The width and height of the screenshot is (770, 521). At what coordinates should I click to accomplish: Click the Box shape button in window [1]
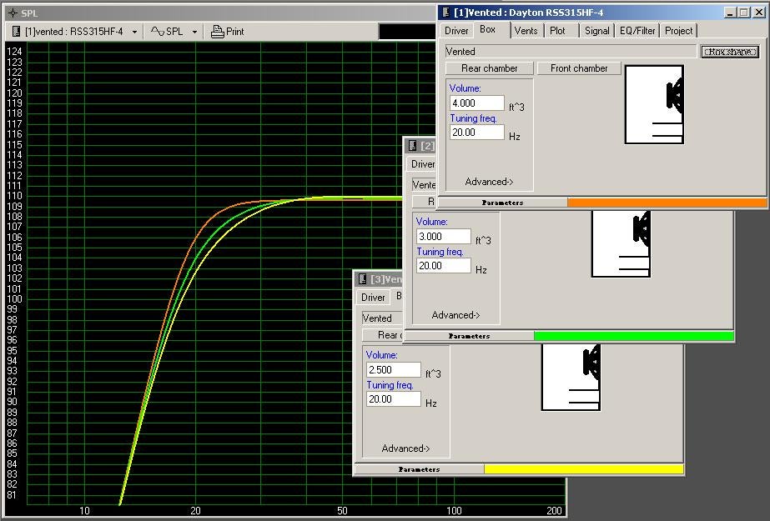click(730, 52)
